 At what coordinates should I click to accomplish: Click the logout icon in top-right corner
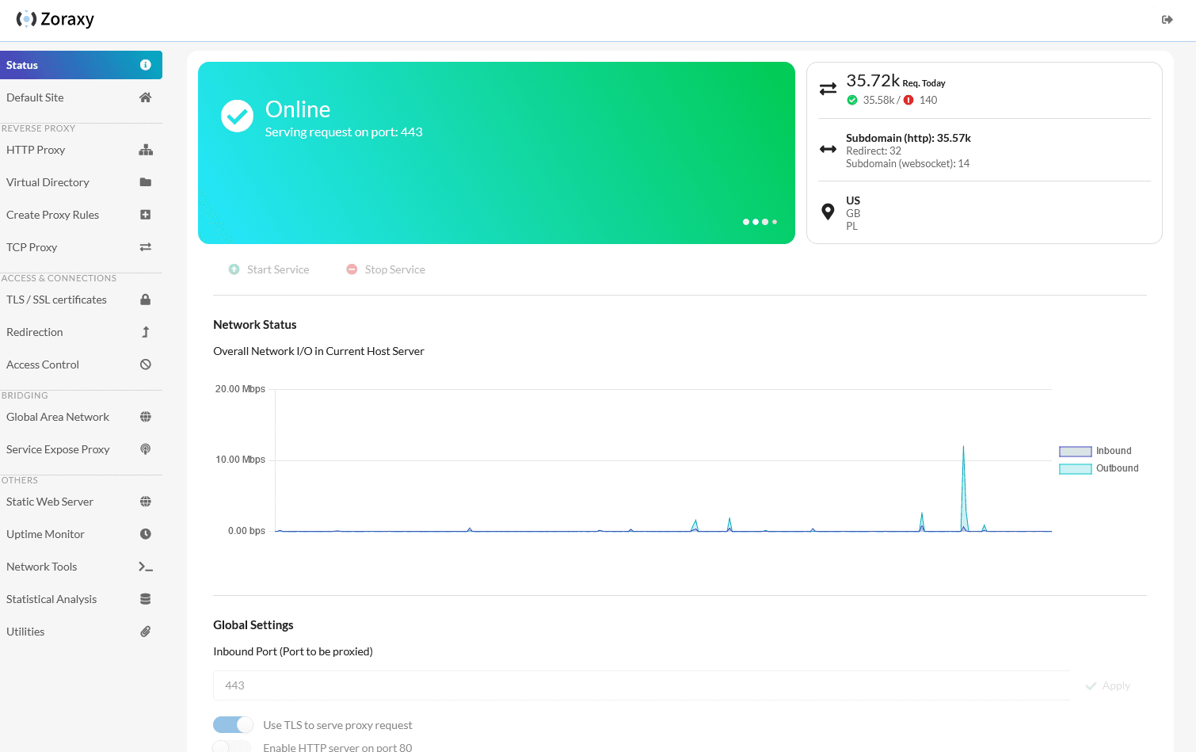click(1167, 20)
